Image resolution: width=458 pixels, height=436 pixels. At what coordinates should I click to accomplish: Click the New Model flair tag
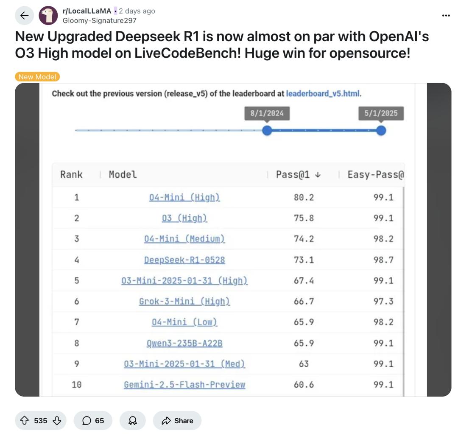coord(37,77)
